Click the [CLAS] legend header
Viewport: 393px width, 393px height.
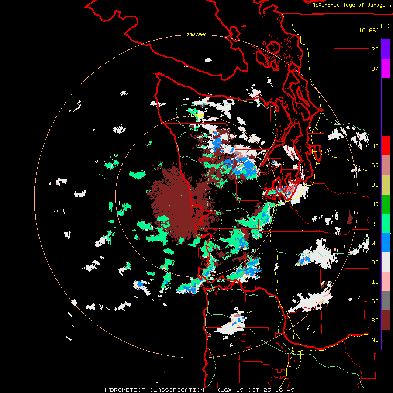coord(369,31)
